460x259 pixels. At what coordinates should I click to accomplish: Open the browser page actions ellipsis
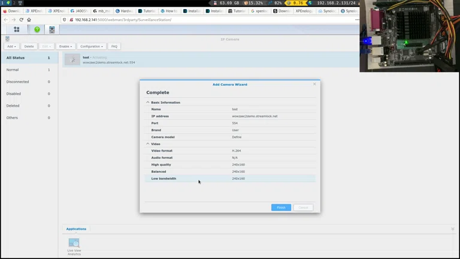point(357,20)
